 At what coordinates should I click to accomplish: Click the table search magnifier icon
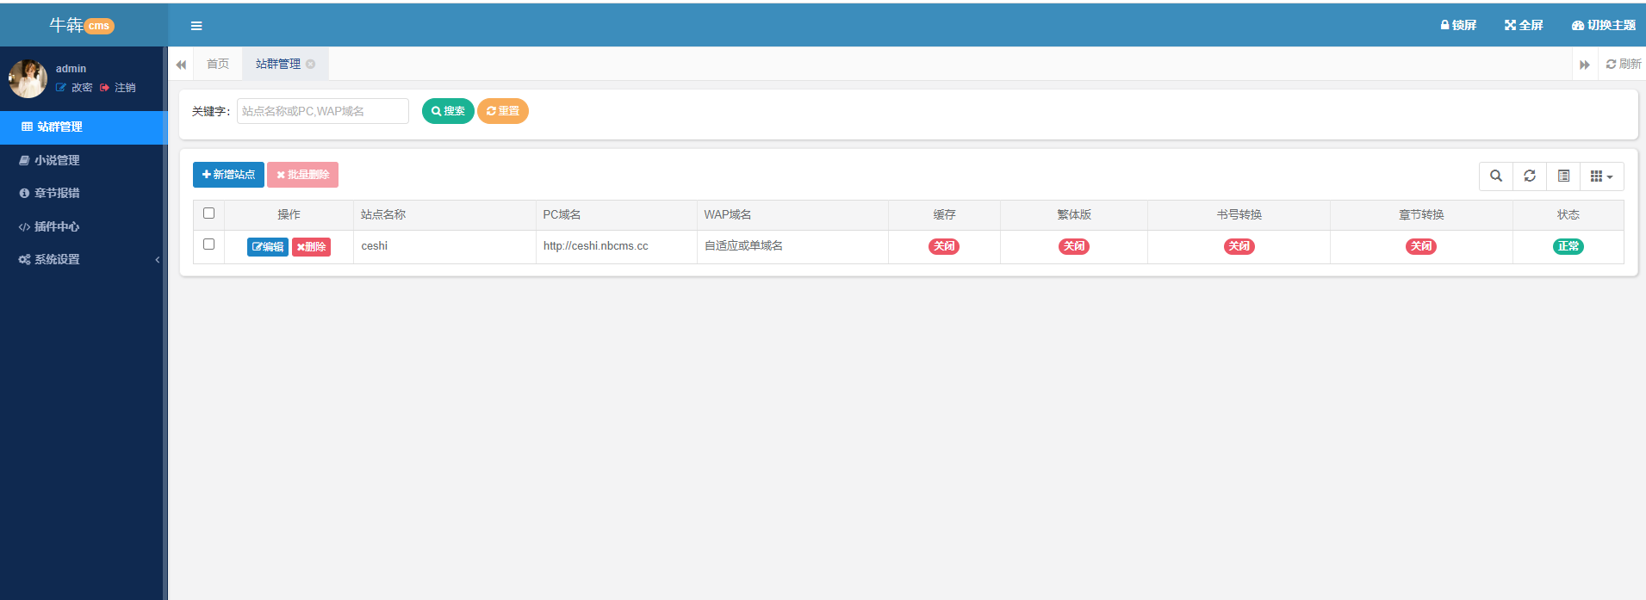pyautogui.click(x=1496, y=176)
